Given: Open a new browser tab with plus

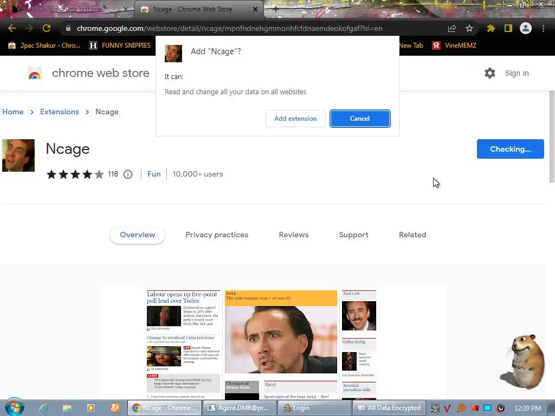Looking at the screenshot, I should pos(276,9).
